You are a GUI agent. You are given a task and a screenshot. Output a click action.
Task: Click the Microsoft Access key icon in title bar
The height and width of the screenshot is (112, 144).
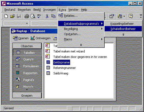[4, 4]
